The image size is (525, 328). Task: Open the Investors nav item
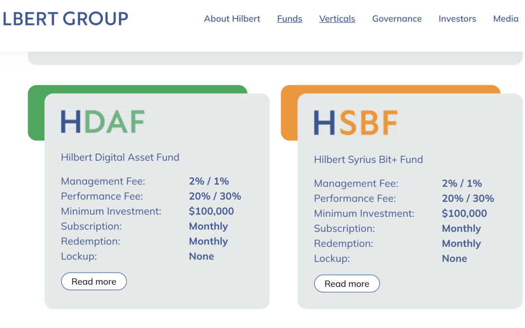[457, 19]
